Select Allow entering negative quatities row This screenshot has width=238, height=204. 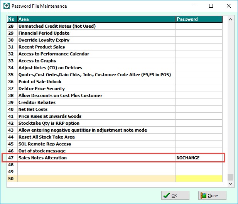tap(115, 130)
